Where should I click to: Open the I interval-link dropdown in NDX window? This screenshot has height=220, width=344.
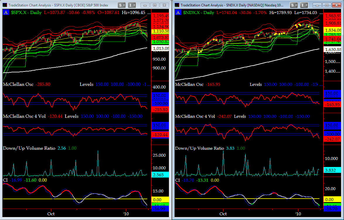click(x=304, y=5)
